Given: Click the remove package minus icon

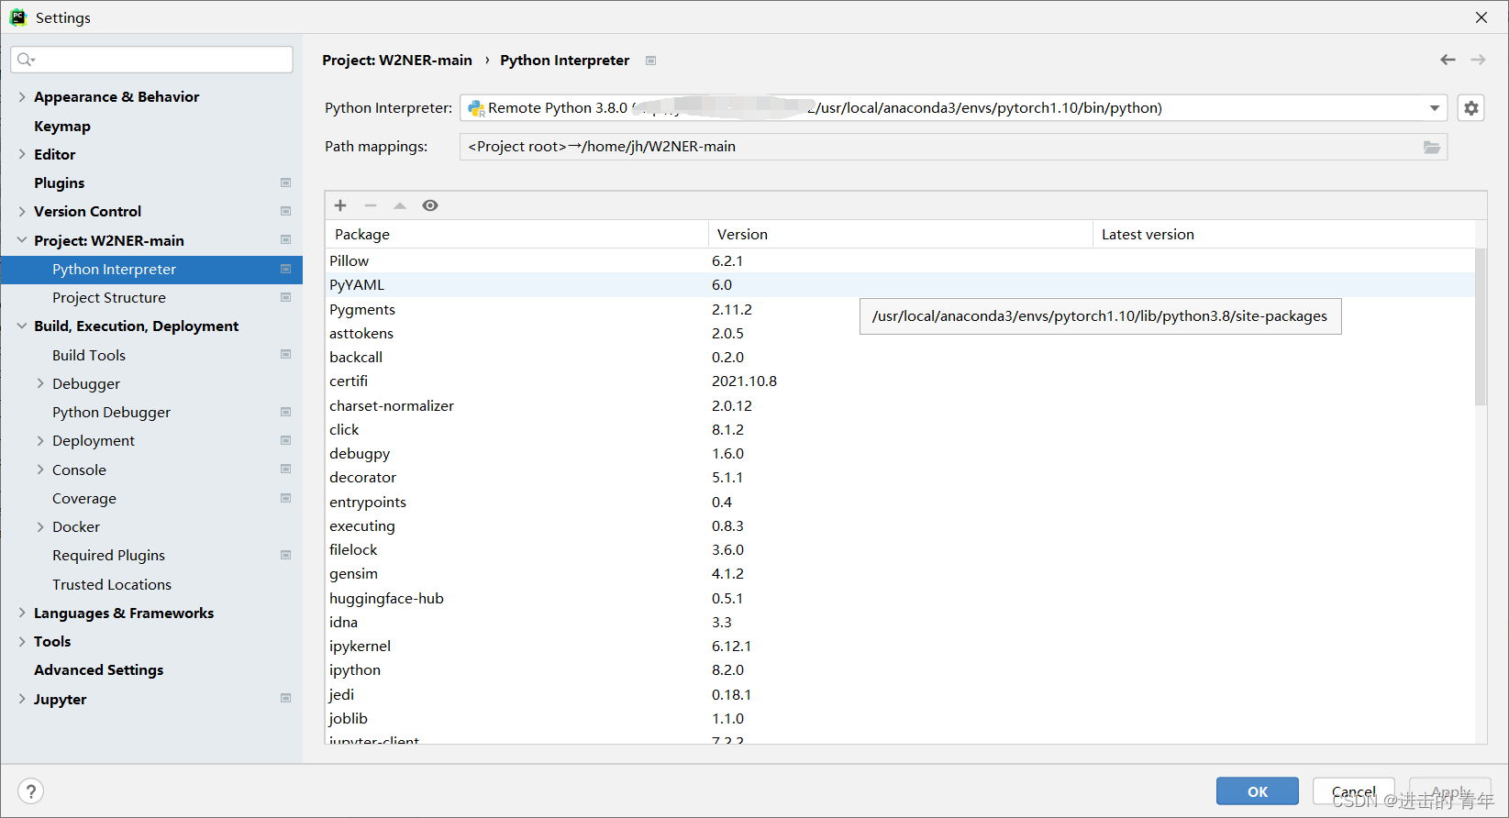Looking at the screenshot, I should pyautogui.click(x=371, y=205).
